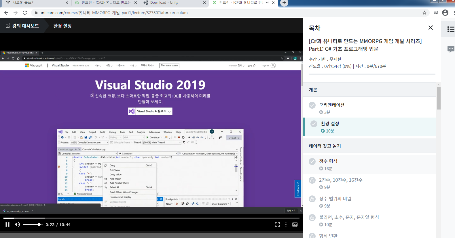Adjust the volume slider knob
The width and height of the screenshot is (455, 238).
(39, 224)
